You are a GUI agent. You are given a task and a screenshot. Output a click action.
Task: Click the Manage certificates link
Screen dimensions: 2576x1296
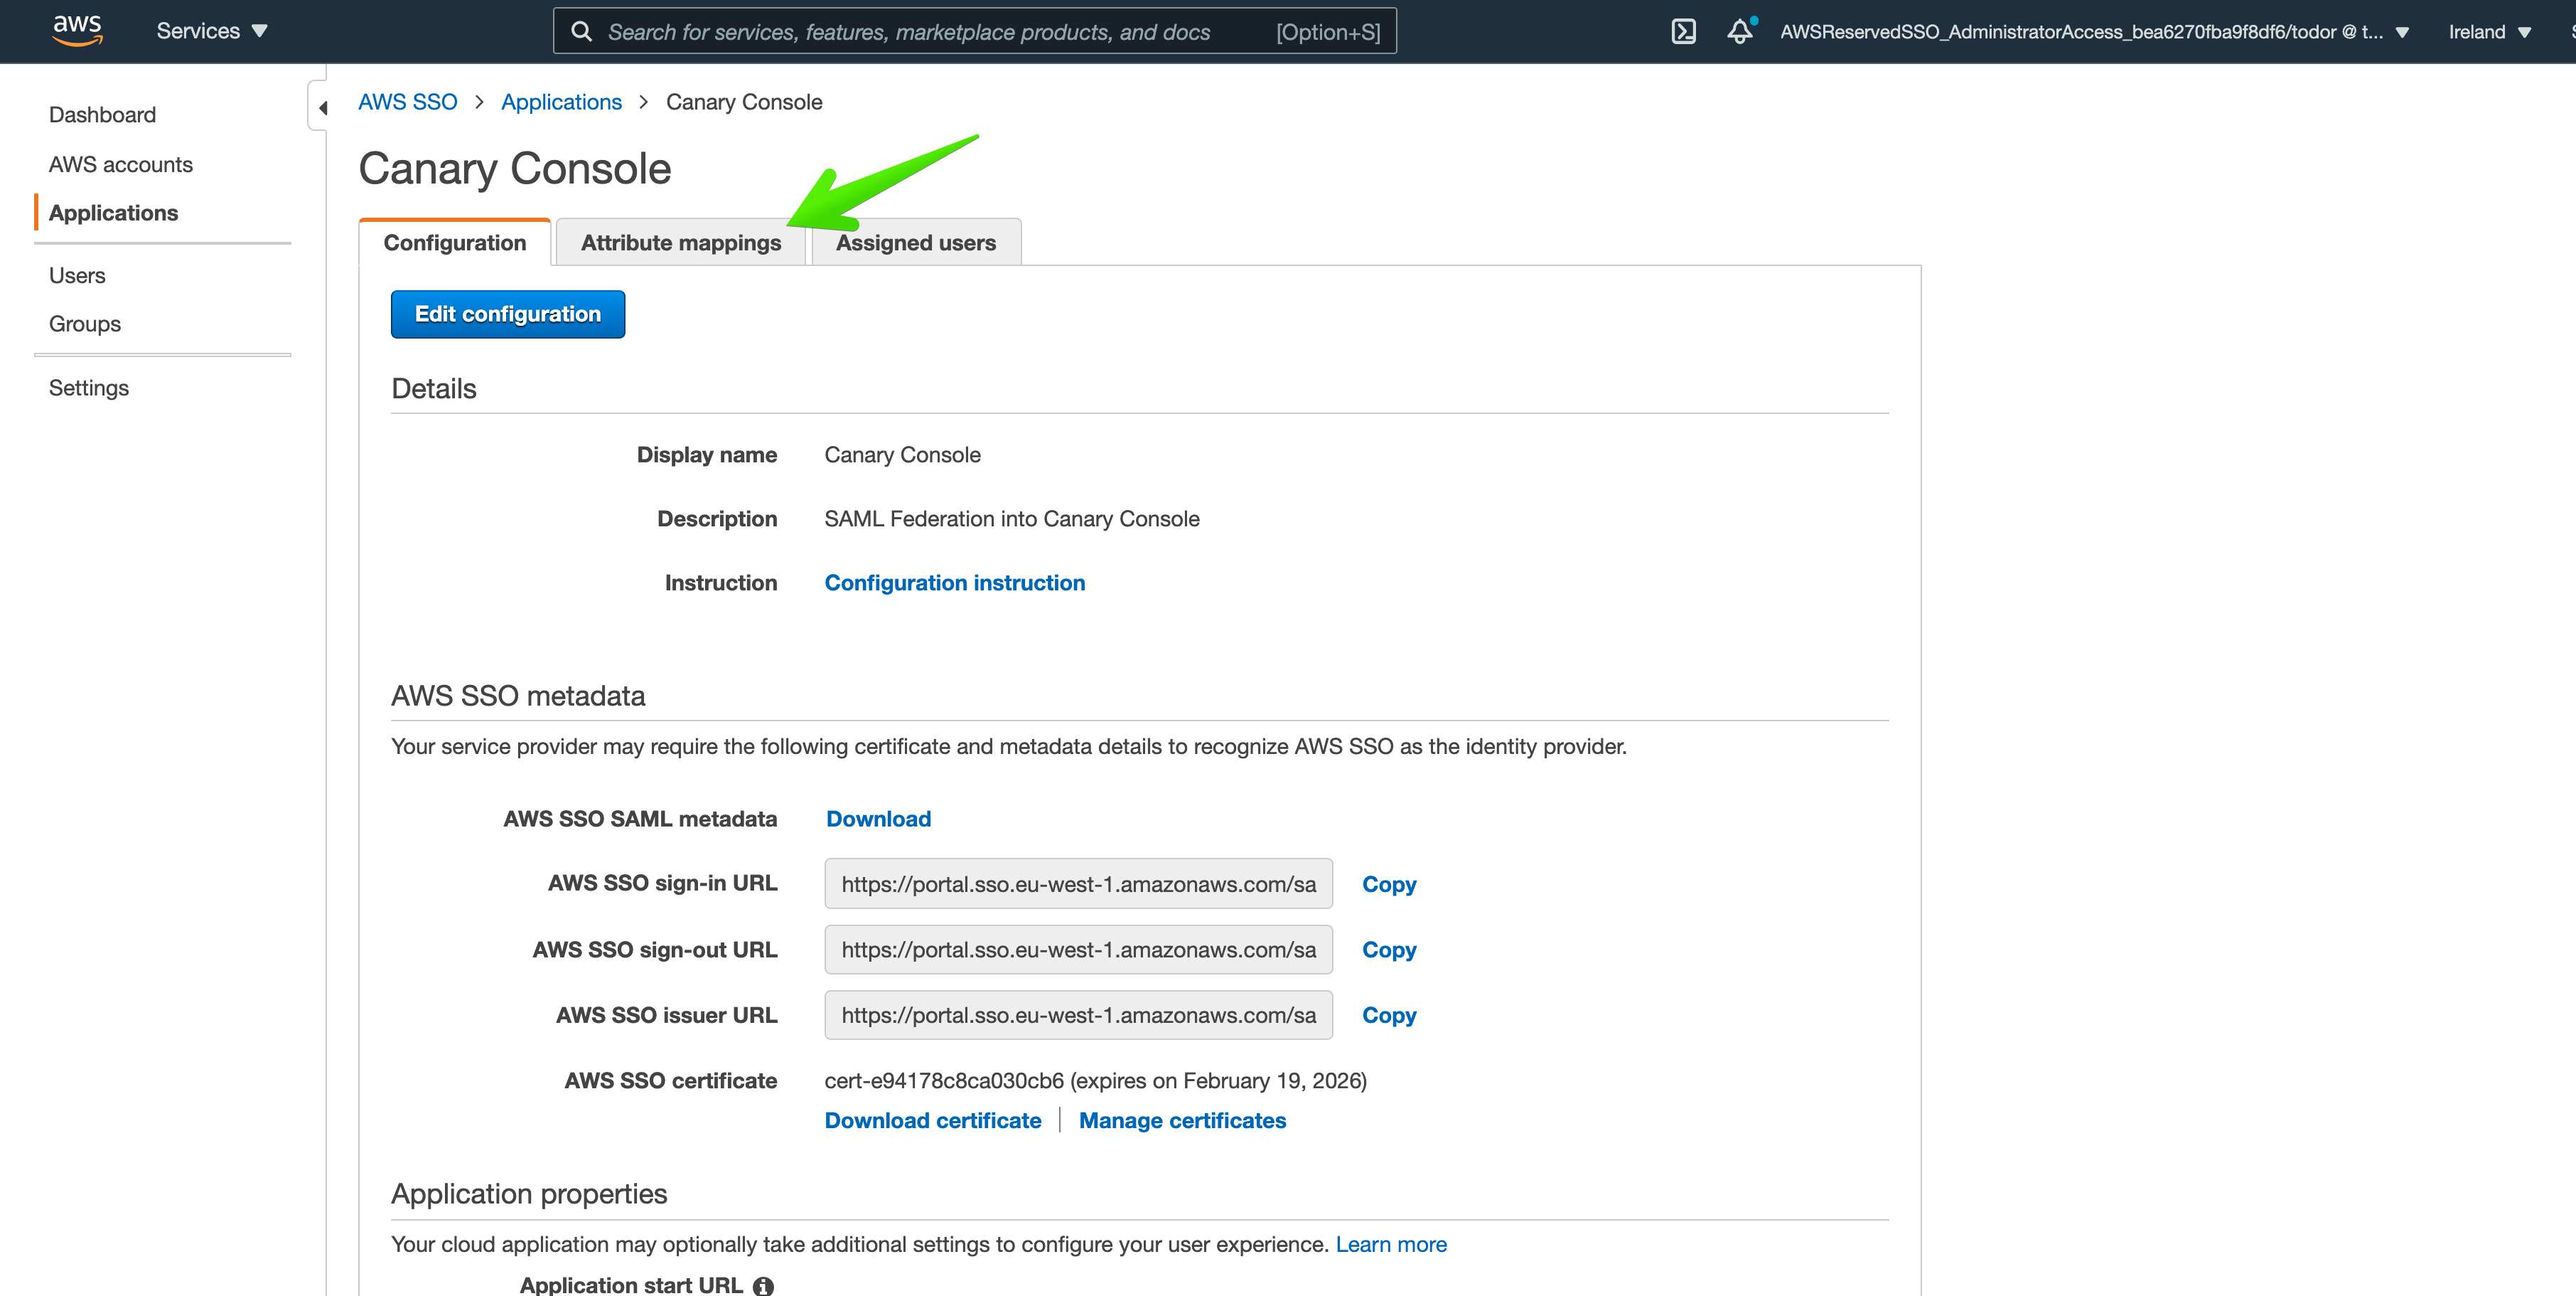click(x=1181, y=1120)
